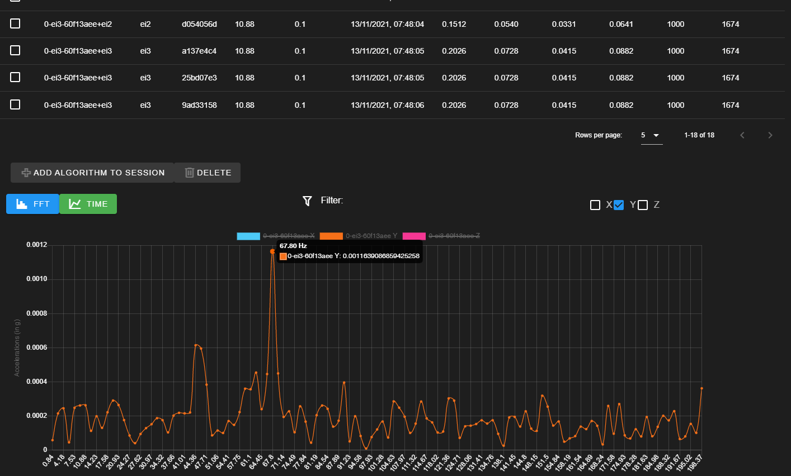
Task: Click the peak data point at 67.80 Hz
Action: click(x=272, y=251)
